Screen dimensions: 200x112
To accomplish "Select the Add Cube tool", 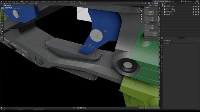I will coord(2,34).
